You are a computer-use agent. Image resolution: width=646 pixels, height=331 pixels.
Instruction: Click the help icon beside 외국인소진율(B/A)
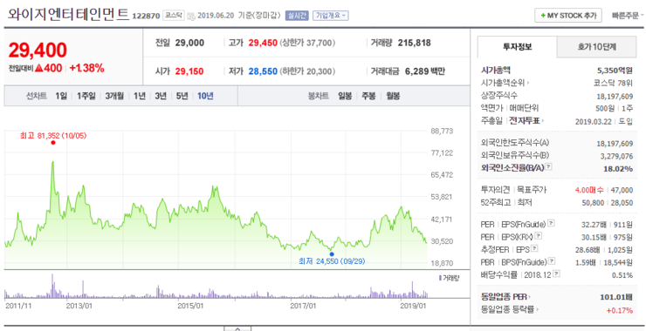pyautogui.click(x=548, y=167)
